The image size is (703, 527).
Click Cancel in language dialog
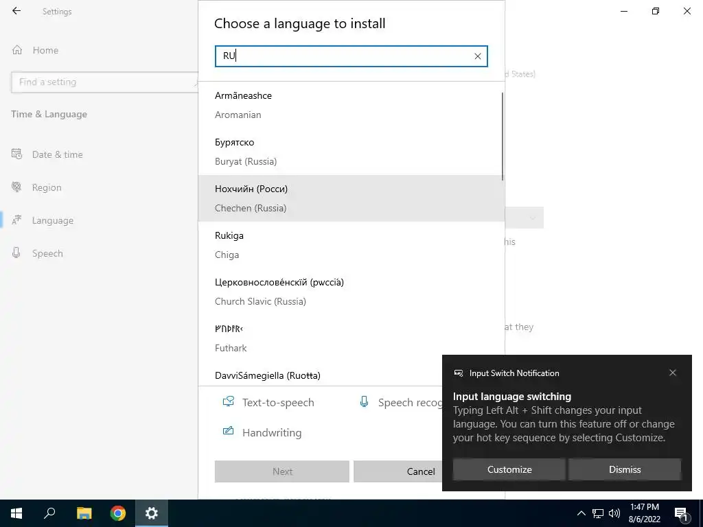coord(397,471)
